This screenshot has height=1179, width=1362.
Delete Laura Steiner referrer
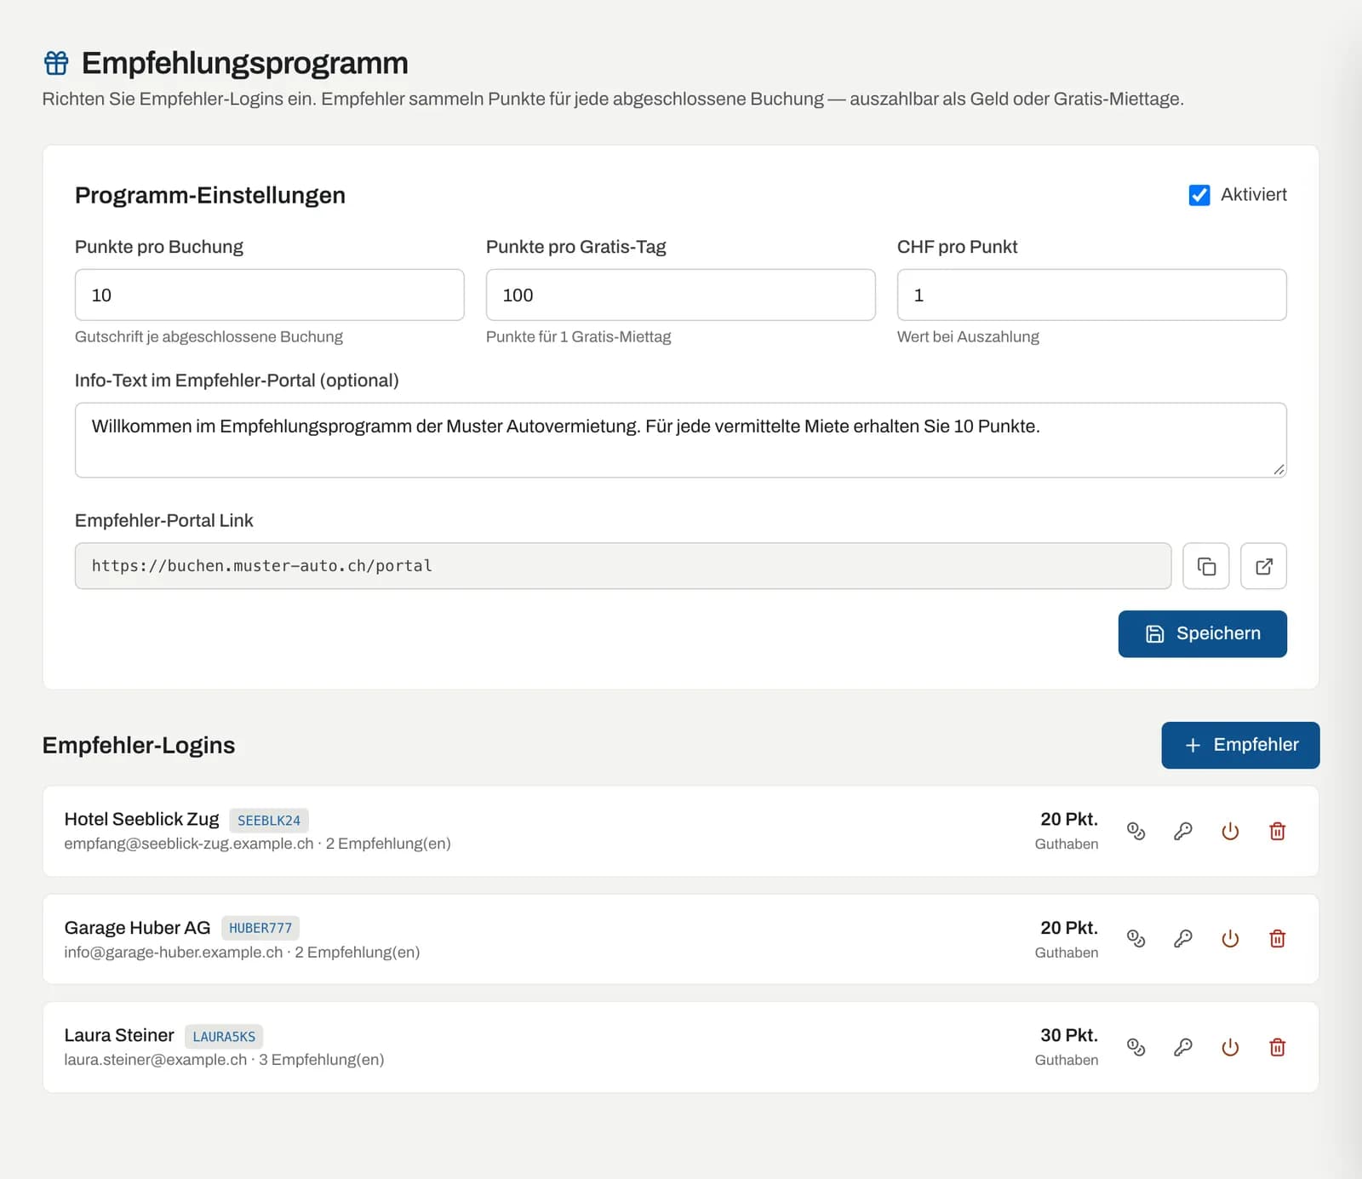(1278, 1047)
